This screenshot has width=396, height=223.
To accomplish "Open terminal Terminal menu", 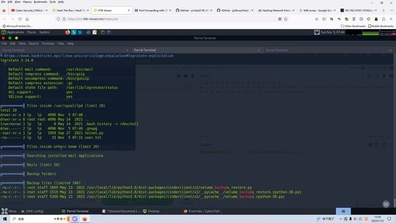I will [x=48, y=43].
